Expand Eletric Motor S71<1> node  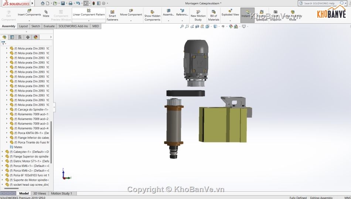(x=3, y=161)
